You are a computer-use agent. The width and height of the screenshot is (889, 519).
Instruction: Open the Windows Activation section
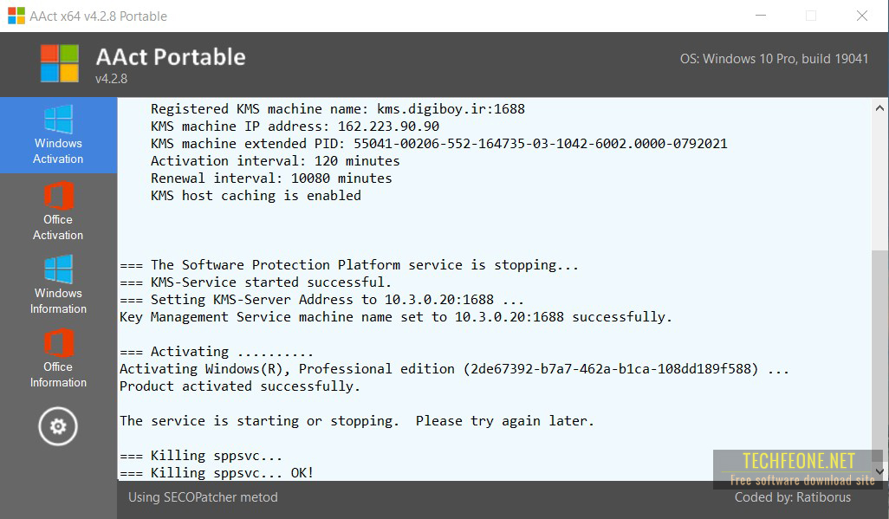pyautogui.click(x=58, y=135)
